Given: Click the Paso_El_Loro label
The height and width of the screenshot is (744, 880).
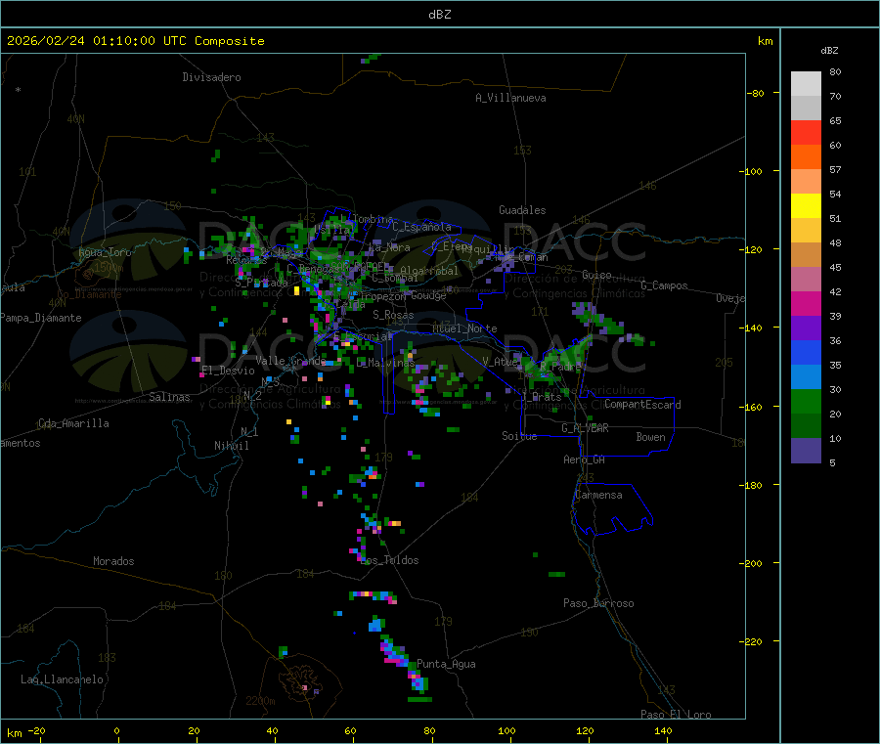Looking at the screenshot, I should (676, 715).
